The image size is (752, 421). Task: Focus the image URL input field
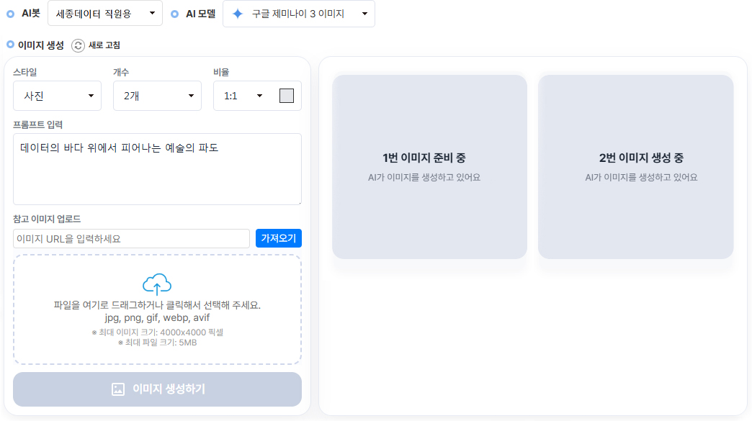pos(131,238)
